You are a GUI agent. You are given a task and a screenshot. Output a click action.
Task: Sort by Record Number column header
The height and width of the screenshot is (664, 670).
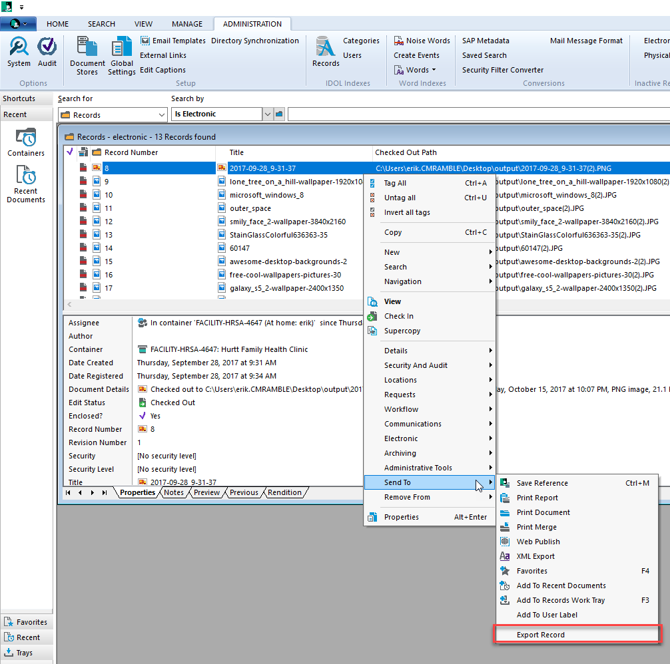131,152
